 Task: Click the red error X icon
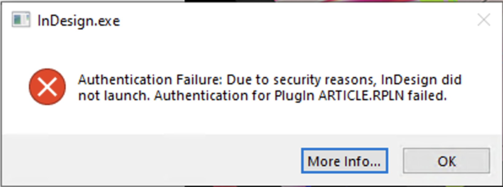coord(47,87)
